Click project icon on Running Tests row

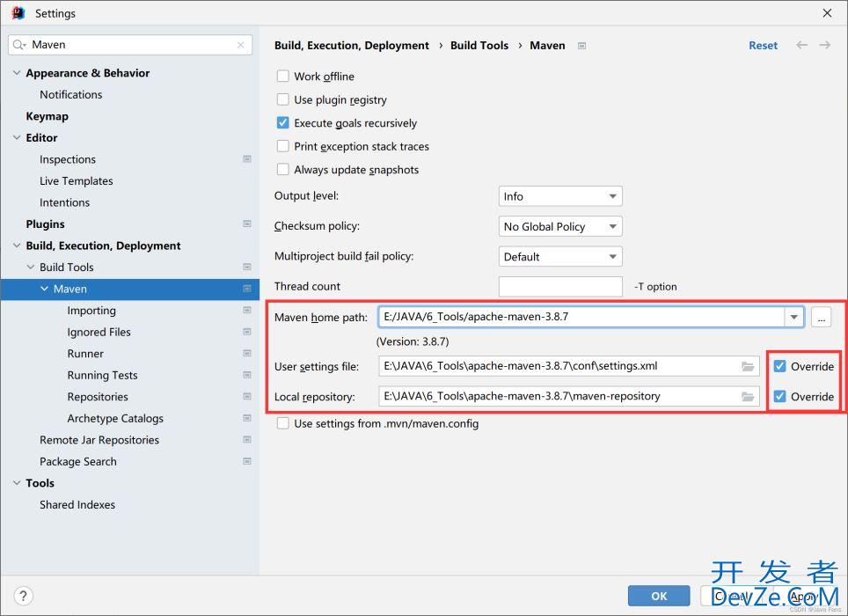(x=247, y=376)
